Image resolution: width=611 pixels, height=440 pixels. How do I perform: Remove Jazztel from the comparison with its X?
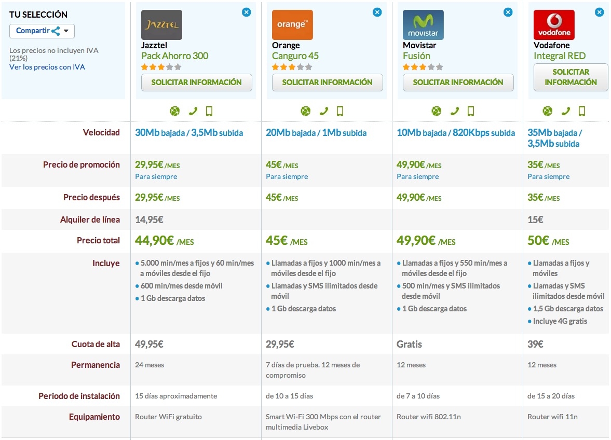(x=246, y=12)
